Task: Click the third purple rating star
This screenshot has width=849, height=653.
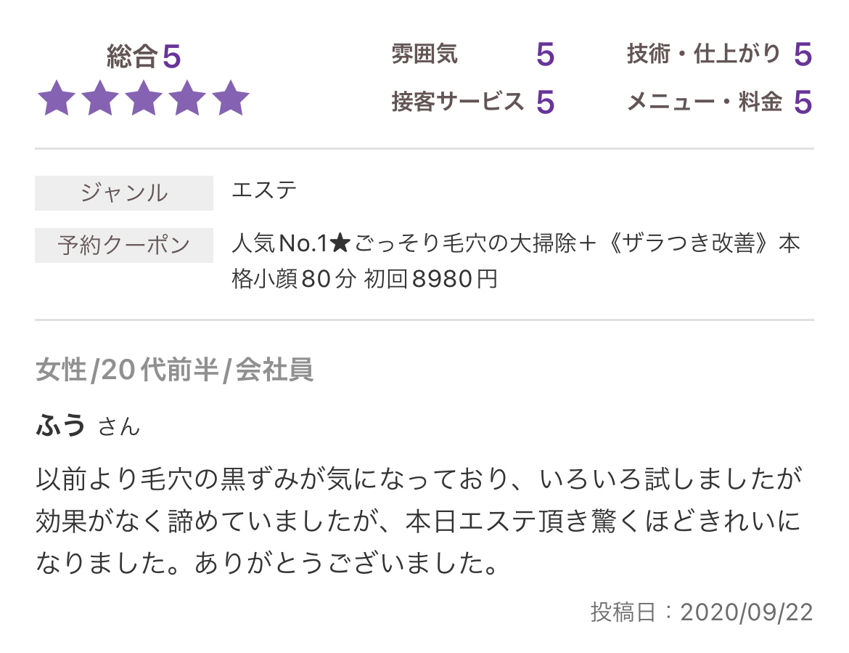Action: click(x=144, y=99)
